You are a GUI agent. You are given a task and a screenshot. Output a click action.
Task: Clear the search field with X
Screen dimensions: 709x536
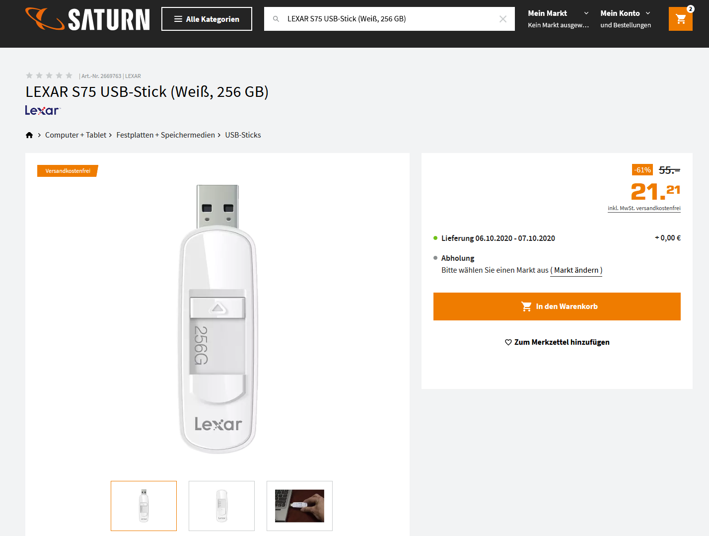[x=502, y=19]
